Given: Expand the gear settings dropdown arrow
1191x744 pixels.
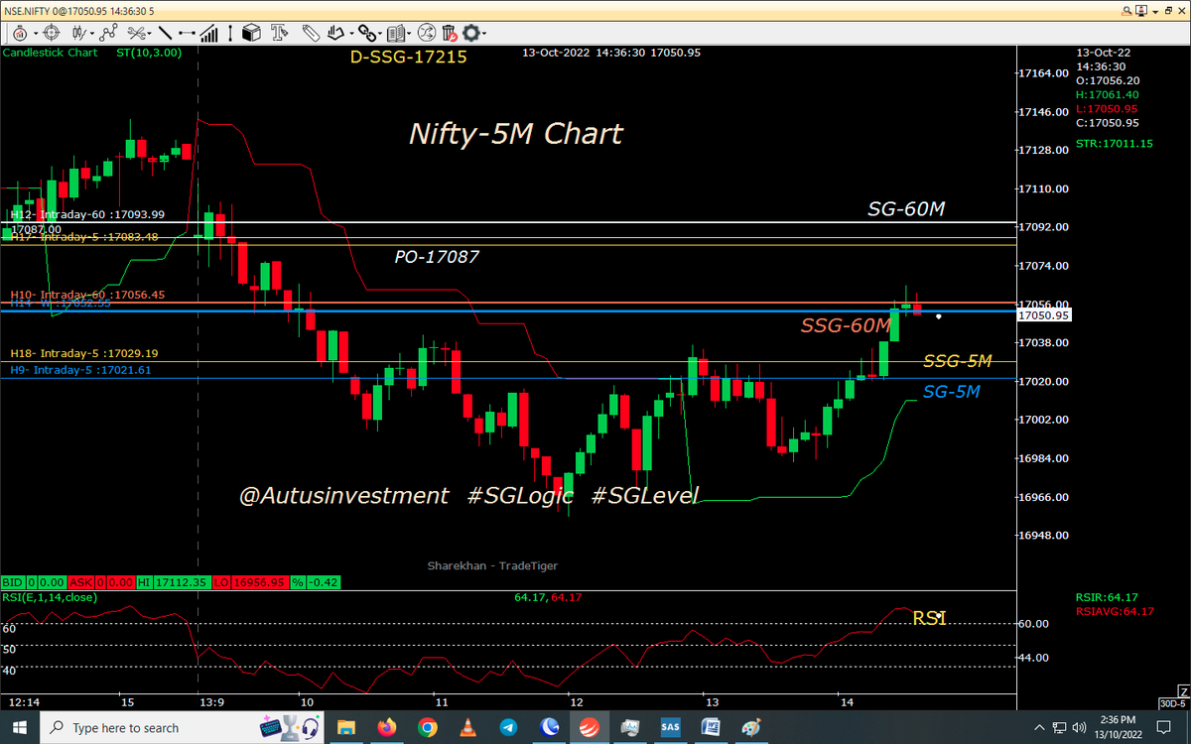Looking at the screenshot, I should point(484,34).
